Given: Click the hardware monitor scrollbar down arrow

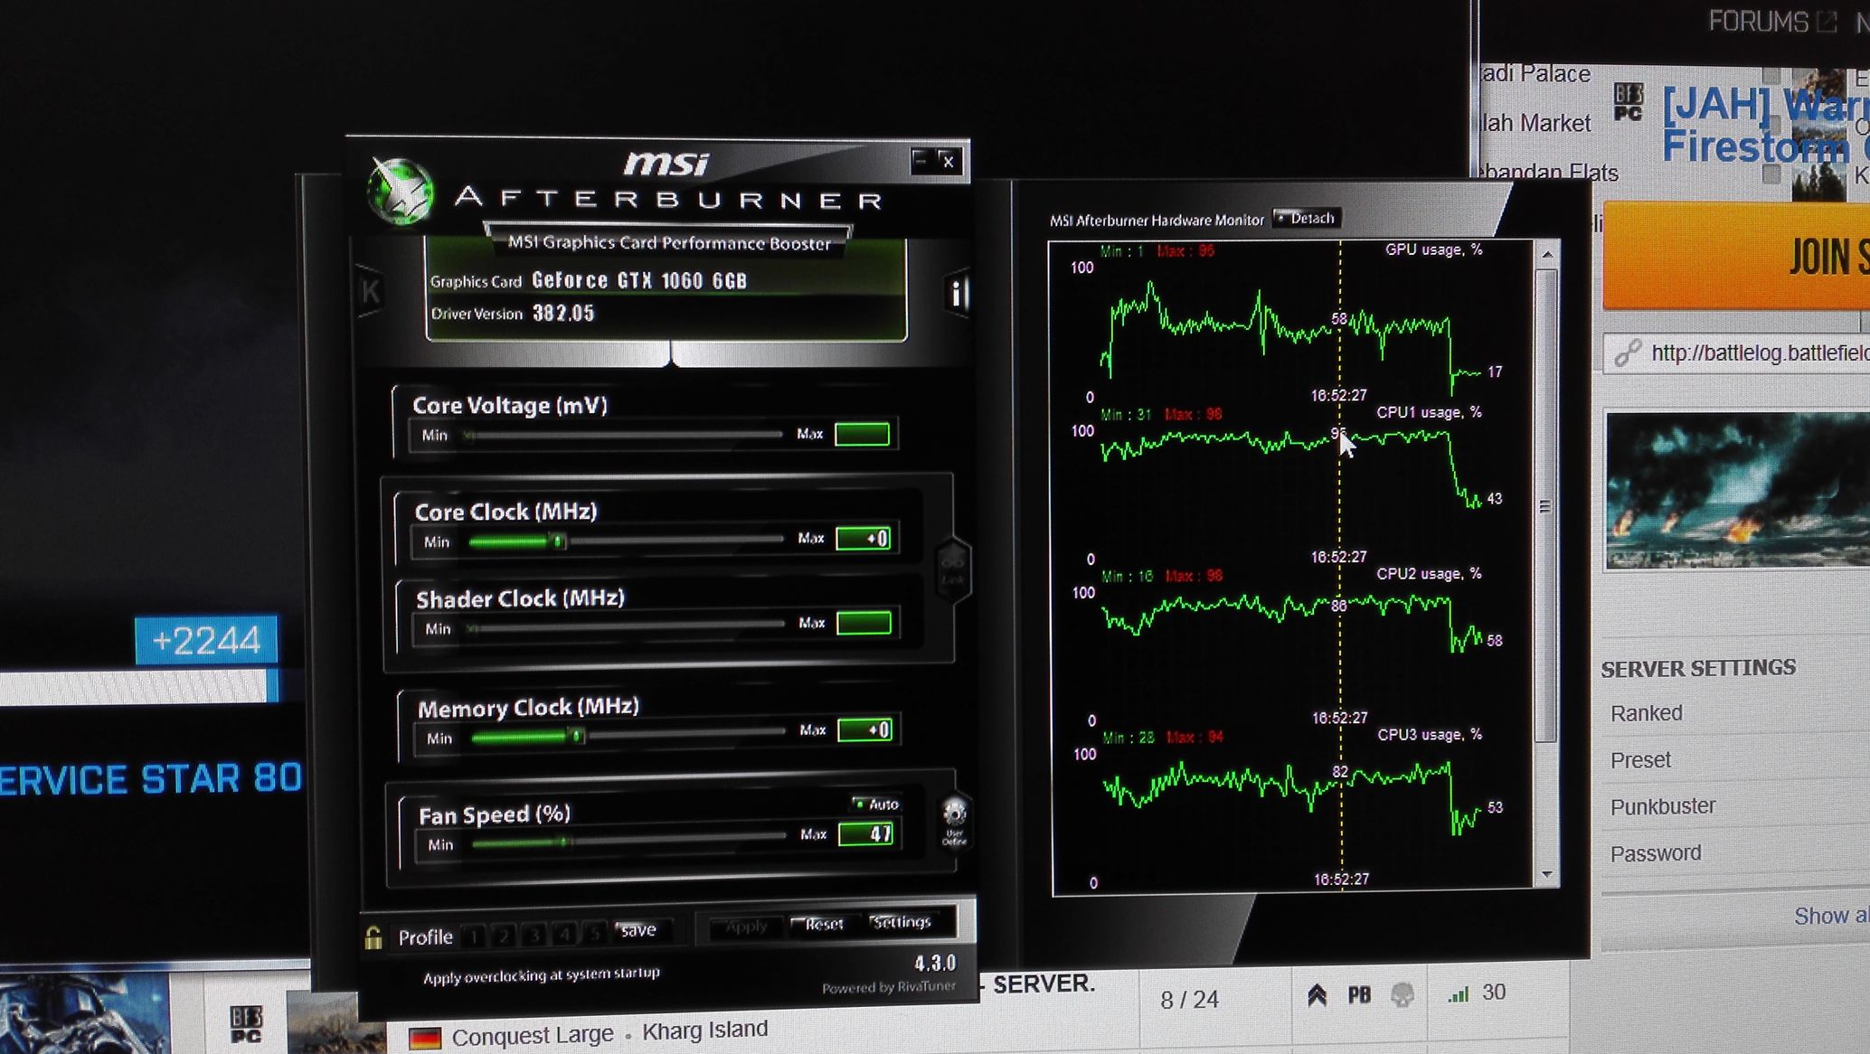Looking at the screenshot, I should click(x=1547, y=874).
